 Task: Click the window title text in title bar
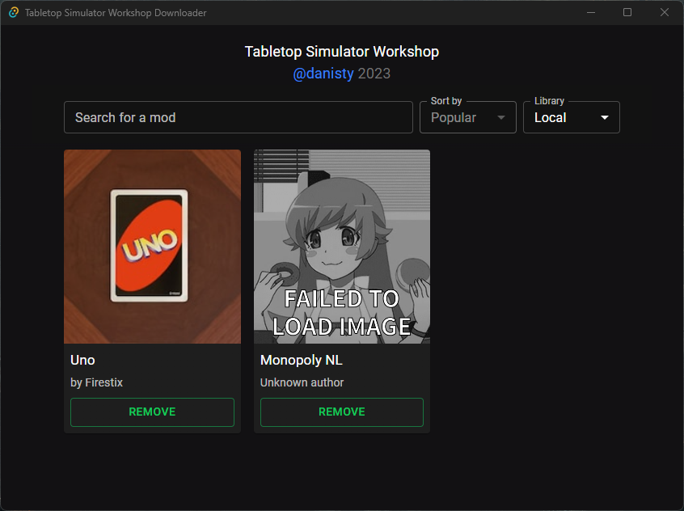coord(116,13)
